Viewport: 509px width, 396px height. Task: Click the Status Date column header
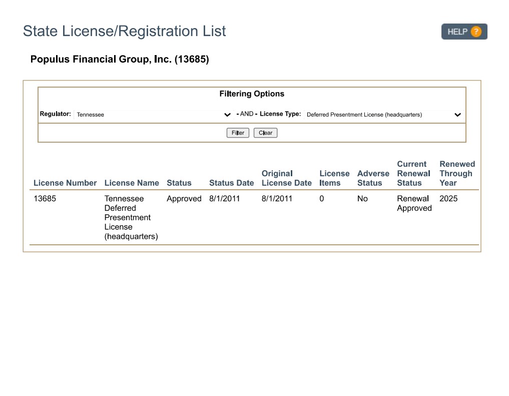click(231, 183)
